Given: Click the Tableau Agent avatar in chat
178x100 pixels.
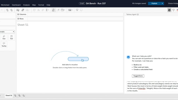Looking at the screenshot, I should [128, 57].
